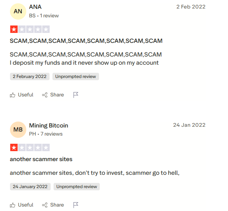Screen dimensions: 228x211
Task: Click 'Unprompted review' label on ANA's review
Action: (x=76, y=76)
